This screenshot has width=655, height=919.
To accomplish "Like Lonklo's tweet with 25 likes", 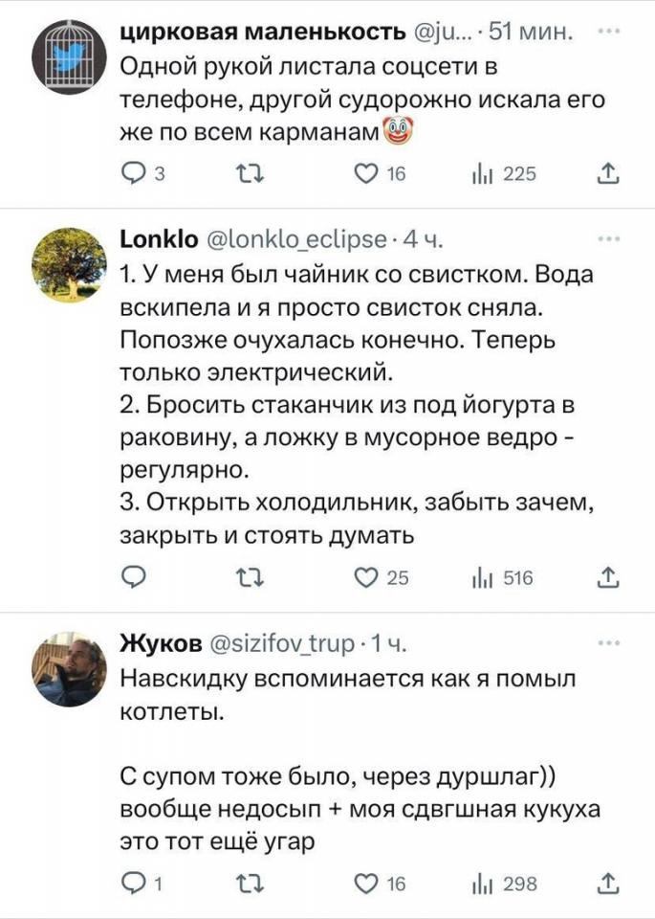I will 364,576.
